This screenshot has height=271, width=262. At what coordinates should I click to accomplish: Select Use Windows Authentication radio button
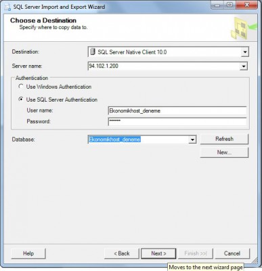click(x=21, y=87)
